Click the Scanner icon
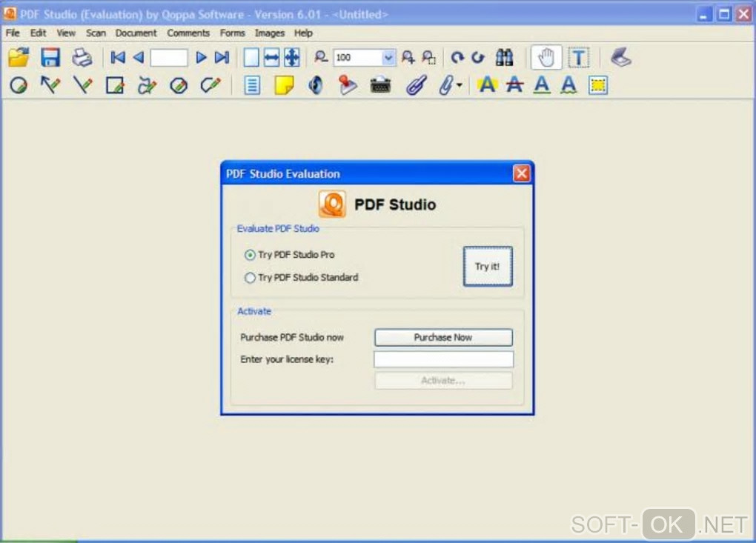The width and height of the screenshot is (756, 543). coord(621,57)
